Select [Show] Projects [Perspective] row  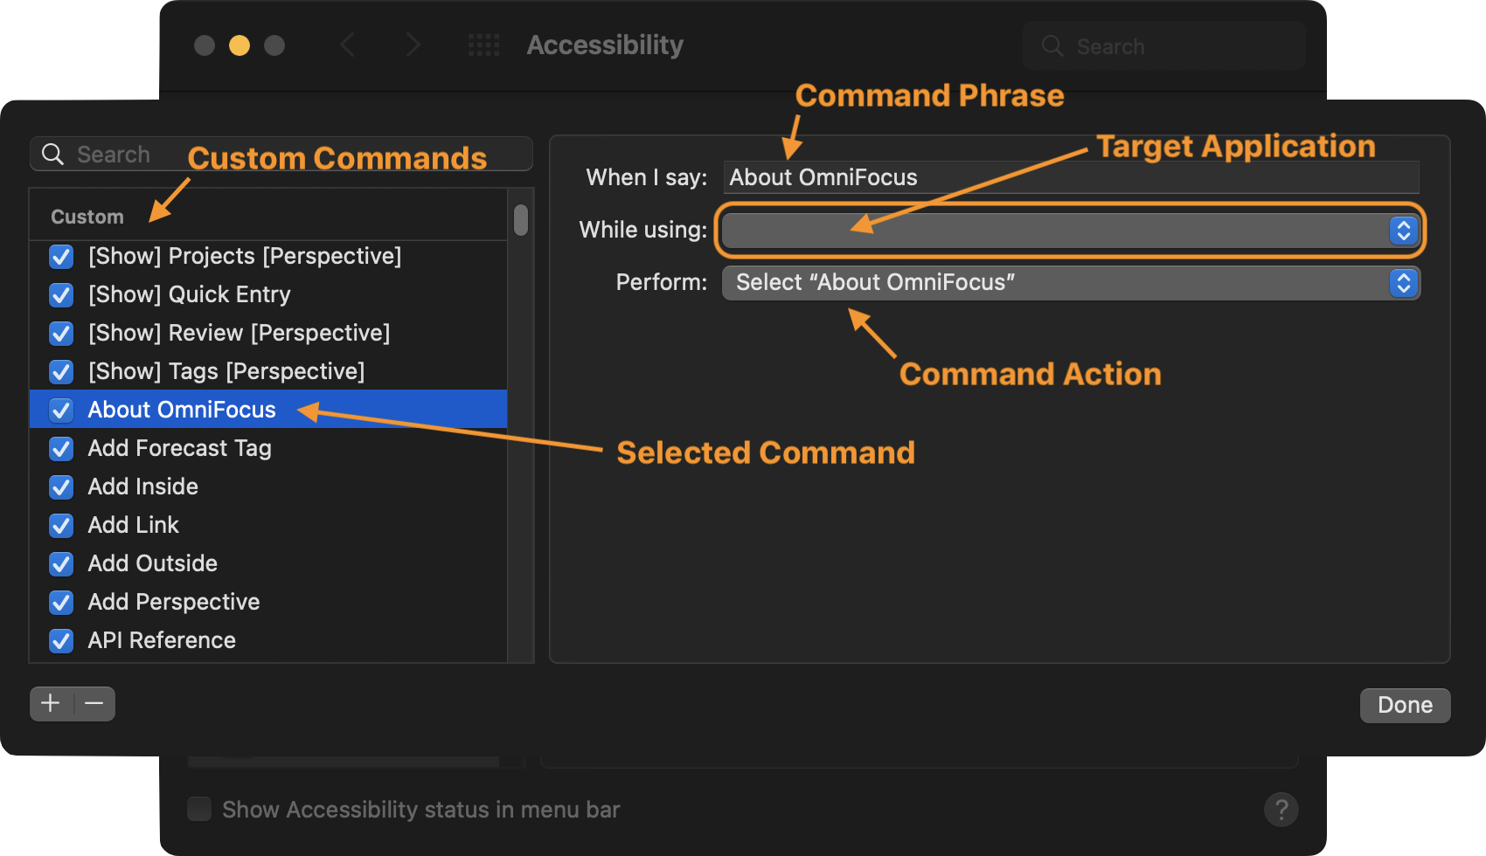(x=268, y=256)
